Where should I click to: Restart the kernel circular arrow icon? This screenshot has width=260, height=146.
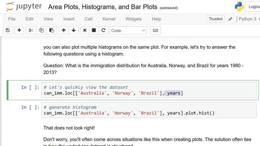[103, 30]
